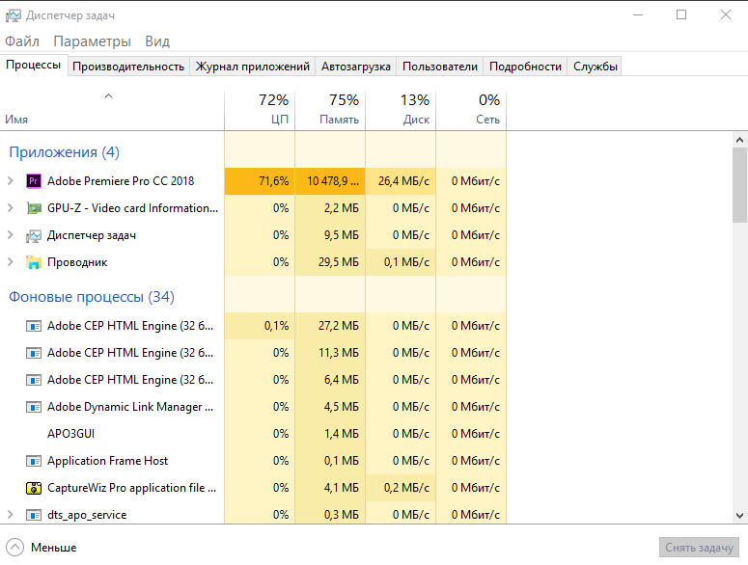Select the Adobe Dynamic Link Manager name
Image resolution: width=748 pixels, height=565 pixels.
pos(130,407)
